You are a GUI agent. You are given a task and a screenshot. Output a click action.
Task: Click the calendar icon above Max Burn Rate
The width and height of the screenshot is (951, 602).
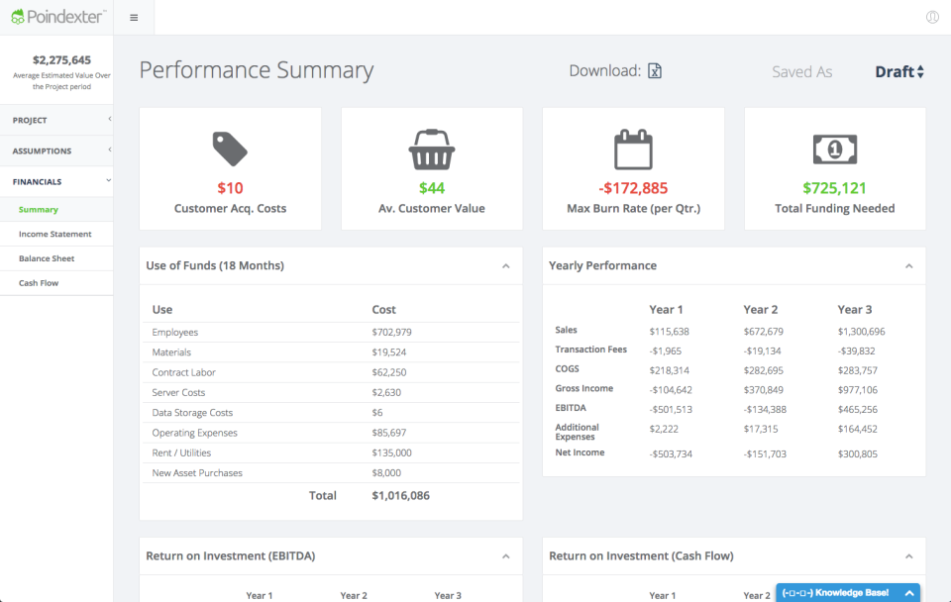click(633, 149)
